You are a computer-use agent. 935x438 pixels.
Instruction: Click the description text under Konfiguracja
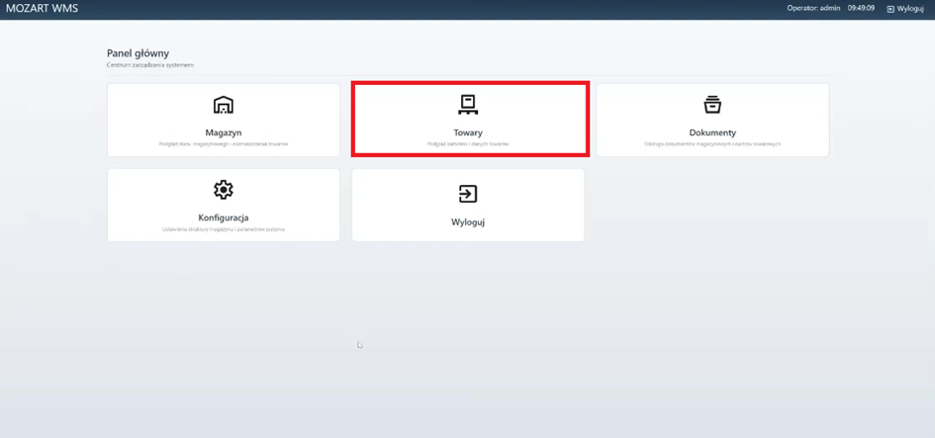point(224,229)
